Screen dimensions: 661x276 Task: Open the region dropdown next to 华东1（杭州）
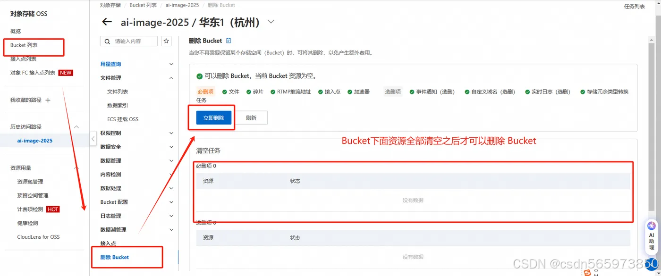(271, 22)
